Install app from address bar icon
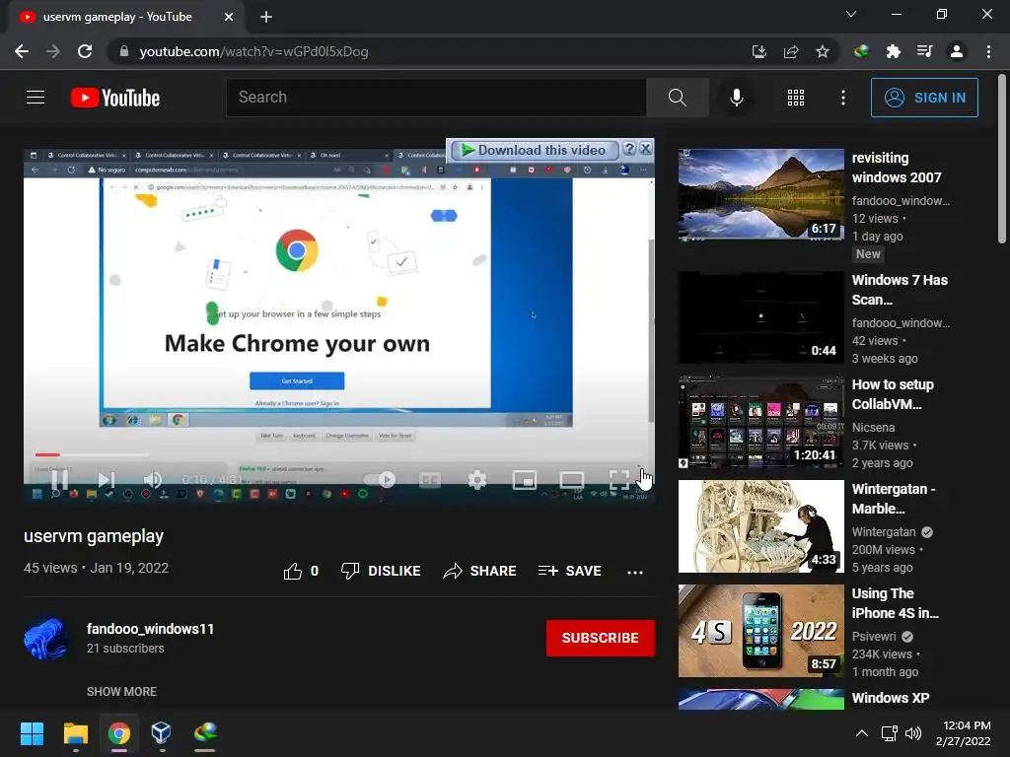 (759, 51)
